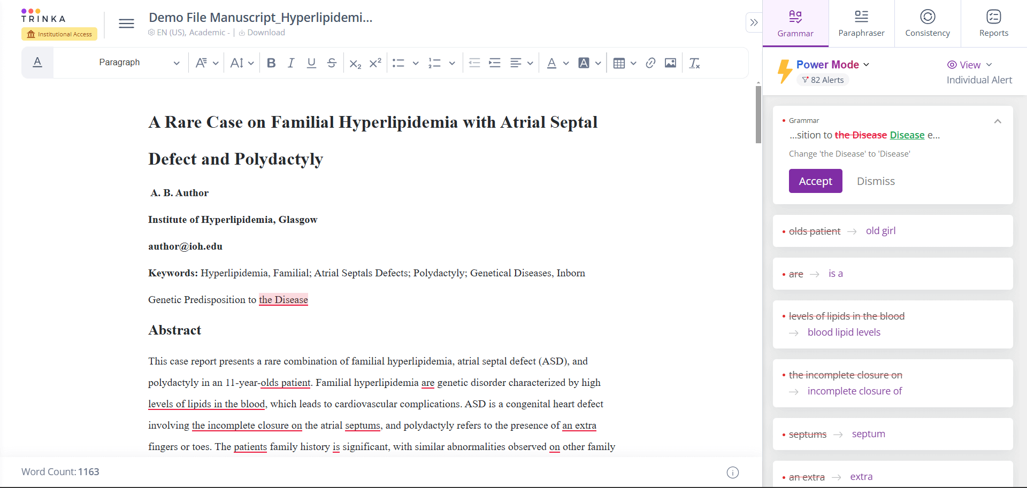Click the underlined 'olds patient' in document
The height and width of the screenshot is (488, 1027).
pyautogui.click(x=286, y=383)
